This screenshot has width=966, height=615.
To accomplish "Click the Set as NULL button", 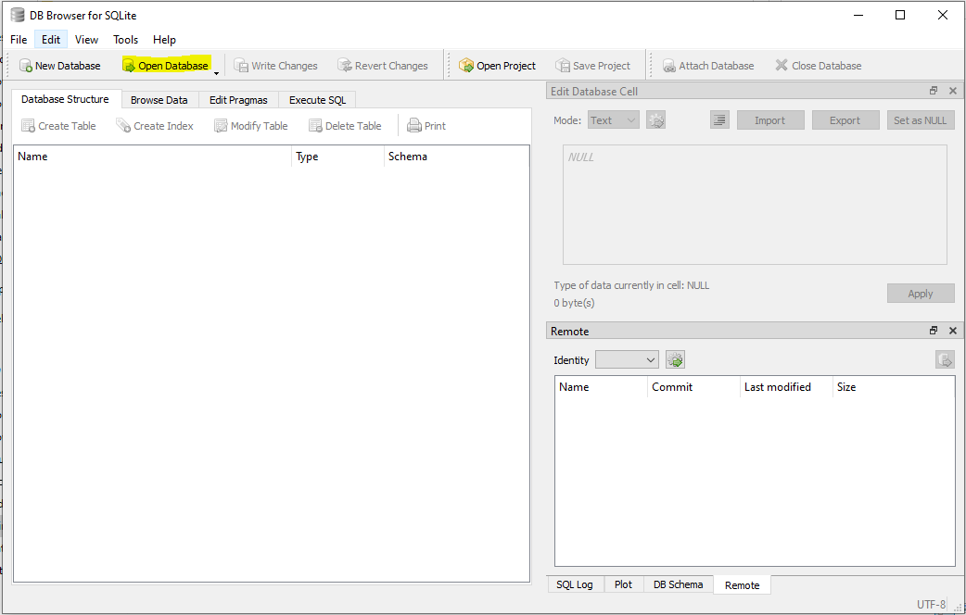I will click(921, 120).
